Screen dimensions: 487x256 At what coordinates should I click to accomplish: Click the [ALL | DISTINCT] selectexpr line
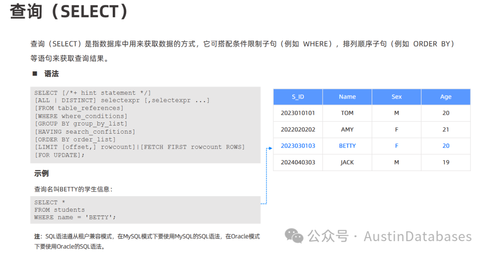coord(122,100)
